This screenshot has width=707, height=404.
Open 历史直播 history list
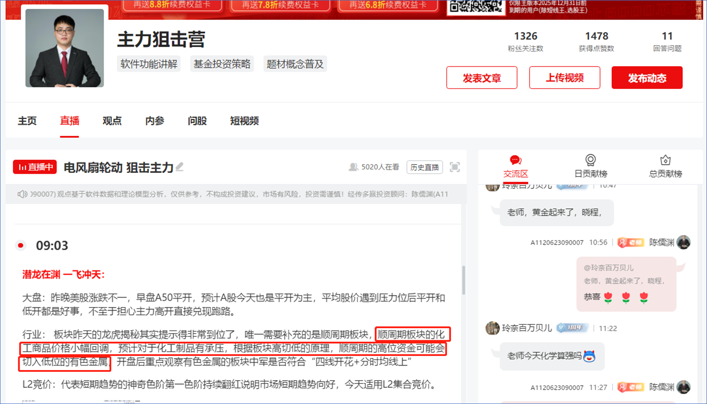[424, 167]
